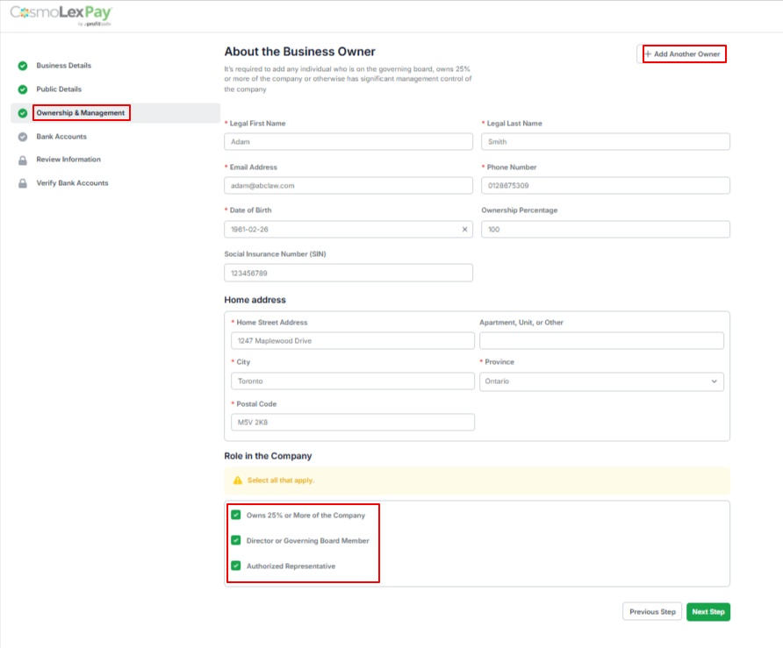Click check icon beside Ownership & Management
The height and width of the screenshot is (648, 783).
pos(23,113)
